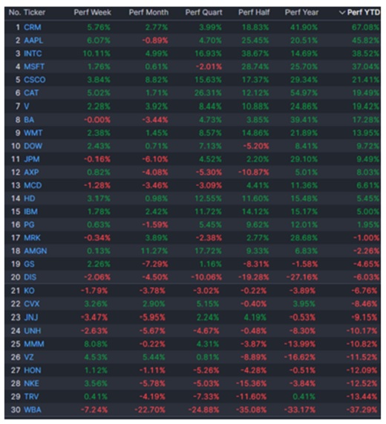Open the JPM ticker link
Image resolution: width=386 pixels, height=424 pixels.
coord(32,159)
